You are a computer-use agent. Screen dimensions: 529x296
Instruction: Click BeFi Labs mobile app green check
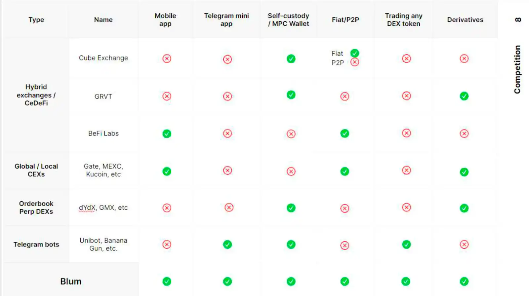(167, 134)
